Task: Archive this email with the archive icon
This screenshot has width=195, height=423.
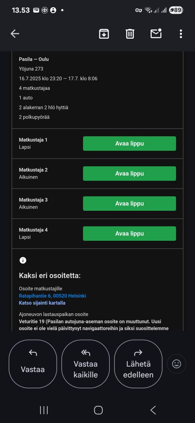Action: click(x=104, y=34)
